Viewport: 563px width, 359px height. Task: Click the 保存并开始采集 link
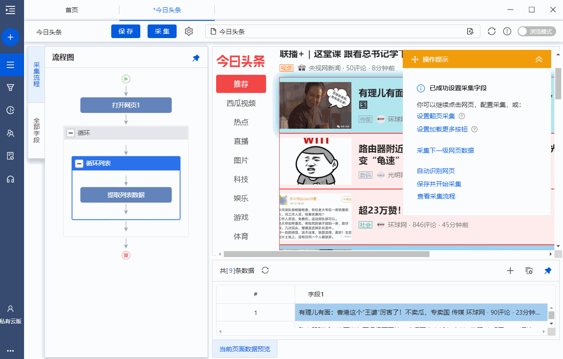point(439,184)
